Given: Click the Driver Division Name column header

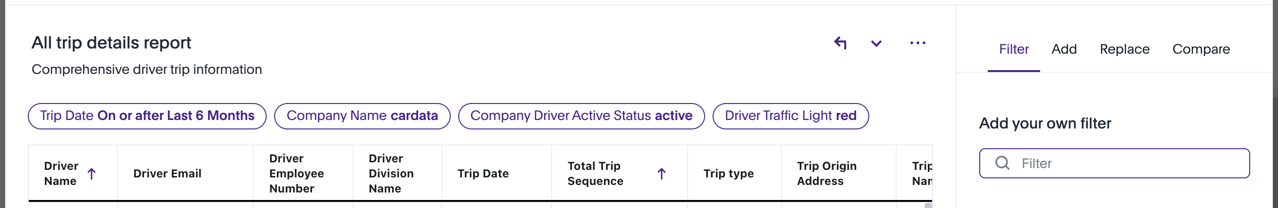Looking at the screenshot, I should (391, 173).
